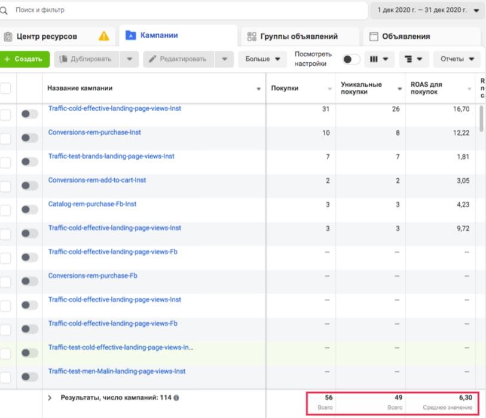Click the warning triangle on Центр ресурсов
The height and width of the screenshot is (418, 486).
tap(104, 36)
